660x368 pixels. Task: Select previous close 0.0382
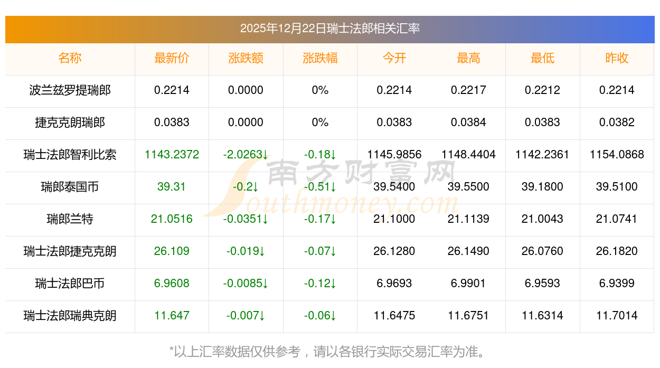coord(617,122)
